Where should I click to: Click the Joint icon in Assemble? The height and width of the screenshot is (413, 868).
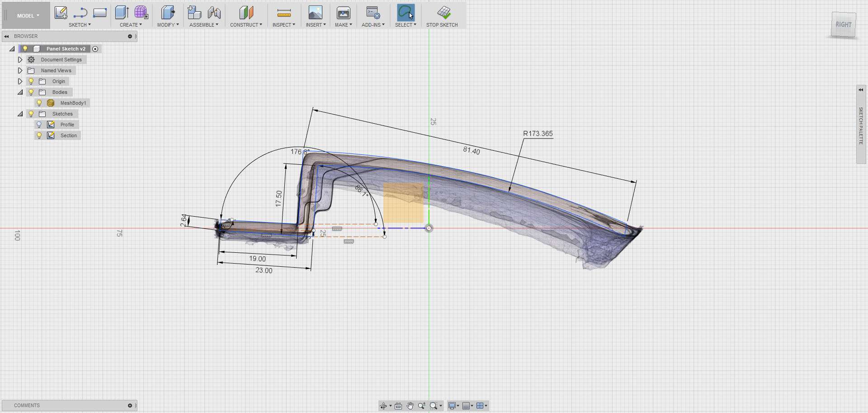(x=214, y=13)
